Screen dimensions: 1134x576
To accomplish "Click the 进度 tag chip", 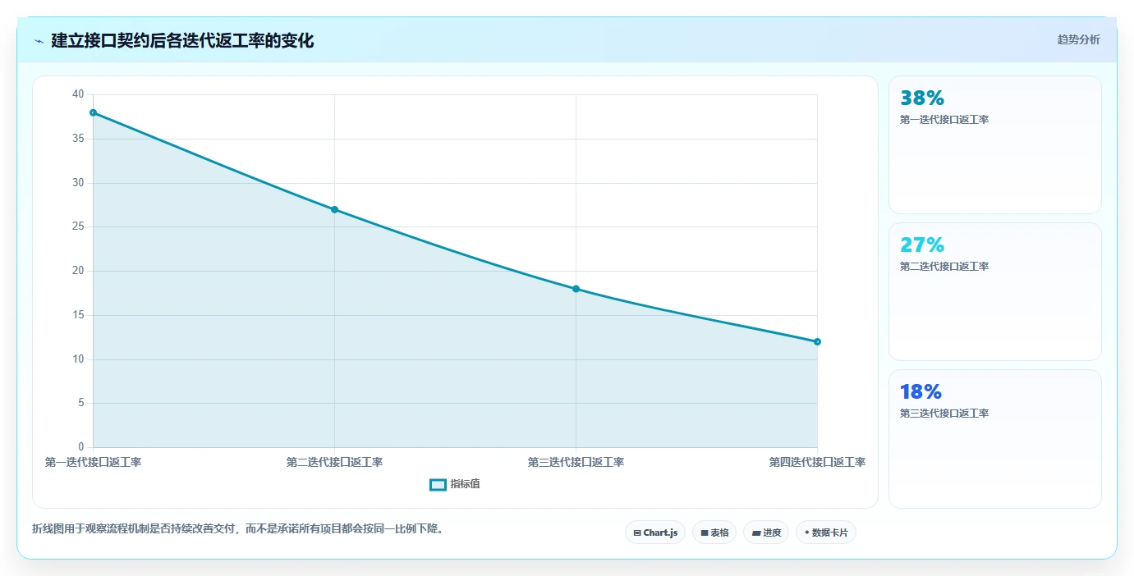I will 766,533.
